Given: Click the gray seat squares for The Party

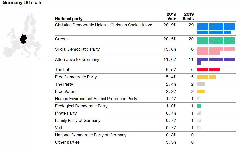Looking at the screenshot, I should [x=201, y=84].
